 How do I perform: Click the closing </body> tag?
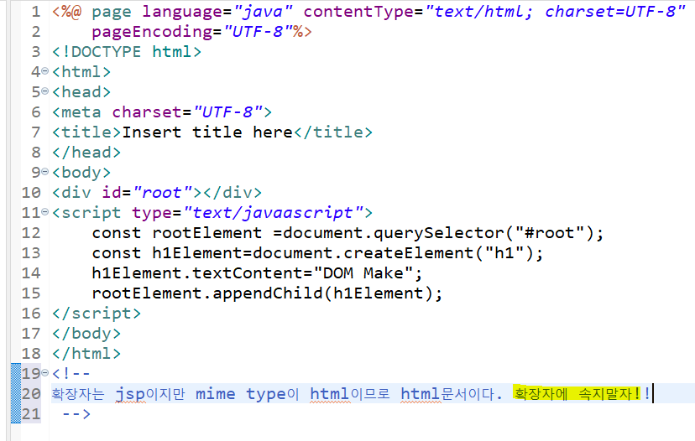point(86,334)
